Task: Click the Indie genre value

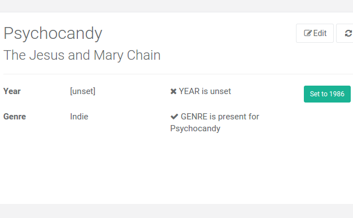Action: tap(79, 117)
